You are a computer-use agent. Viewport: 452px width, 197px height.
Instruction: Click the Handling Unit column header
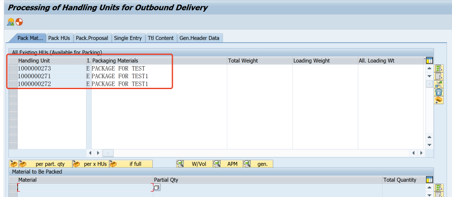click(x=52, y=61)
